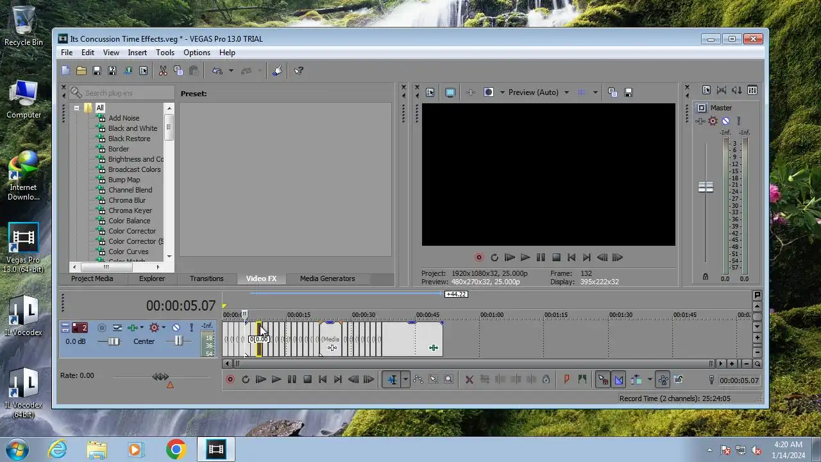Image resolution: width=821 pixels, height=462 pixels.
Task: Adjust the track 2 pan Center slider
Action: pos(178,341)
